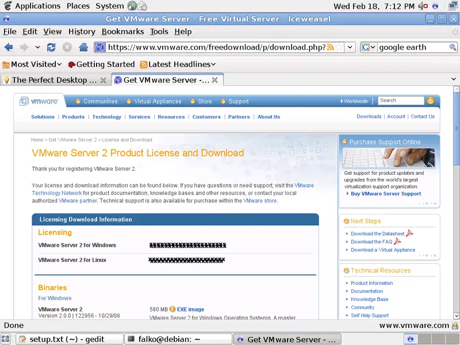Open the Knowledge Base link
Screen dimensions: 460x345
tap(369, 299)
